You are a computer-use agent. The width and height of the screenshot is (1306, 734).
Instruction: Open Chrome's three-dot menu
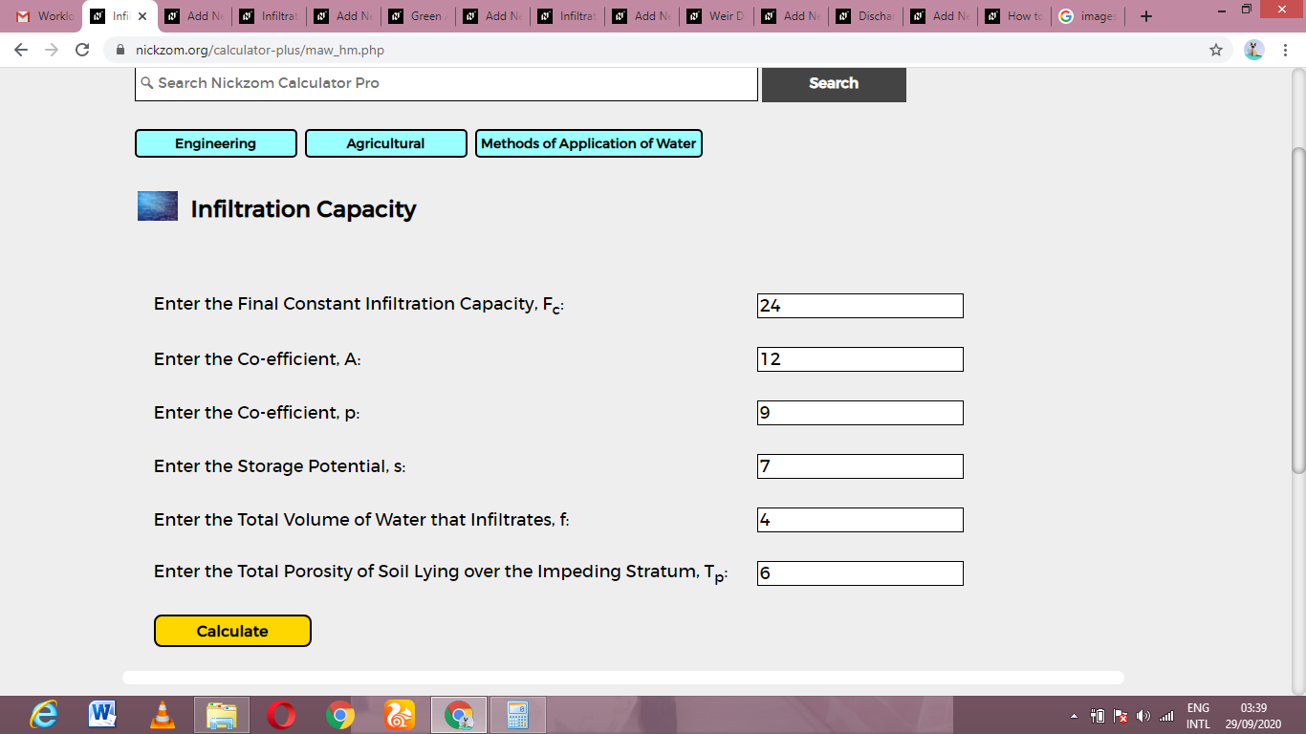point(1286,50)
